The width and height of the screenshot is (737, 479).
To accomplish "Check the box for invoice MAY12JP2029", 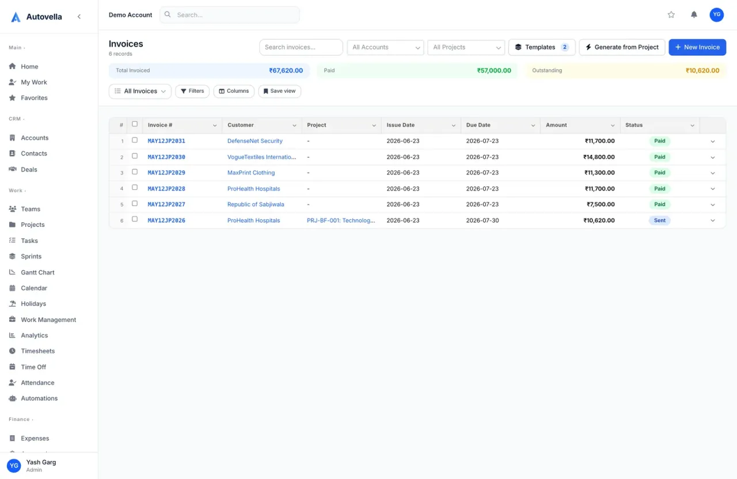I will (x=135, y=172).
